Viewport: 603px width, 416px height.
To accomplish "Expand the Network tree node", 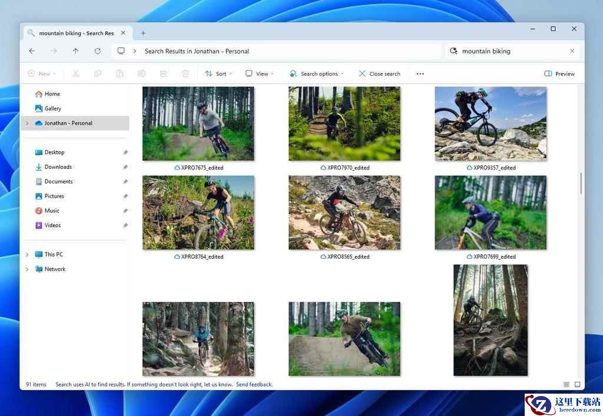I will click(x=27, y=269).
